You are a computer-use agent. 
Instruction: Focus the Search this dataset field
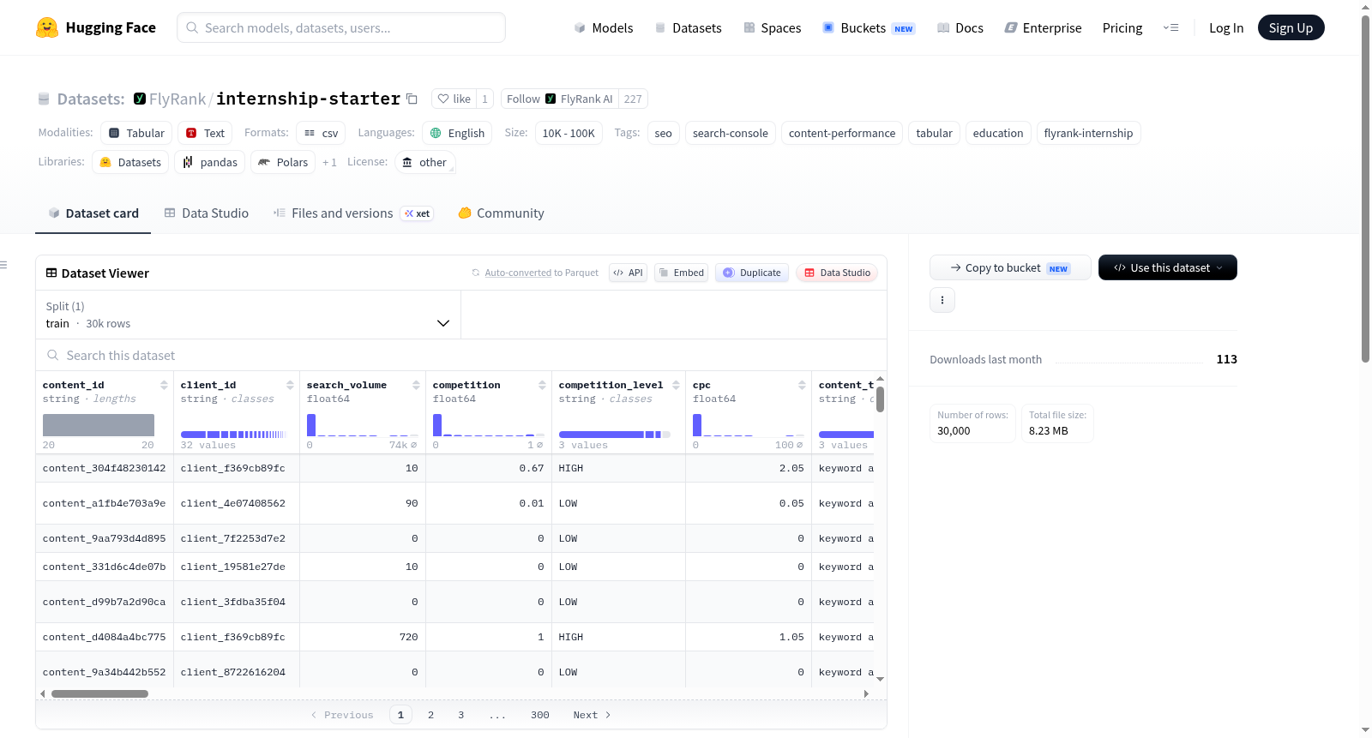461,355
